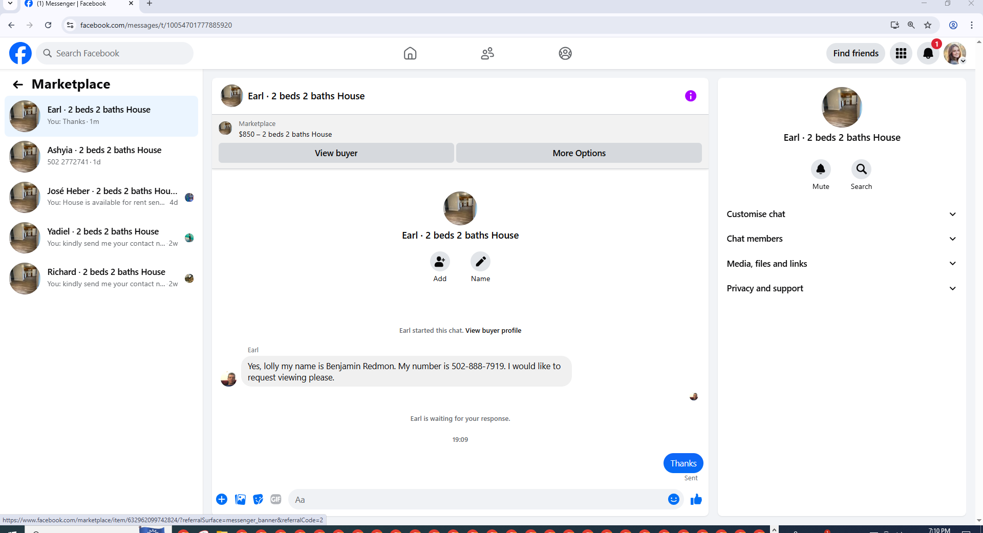Mute the Earl conversation

(821, 169)
